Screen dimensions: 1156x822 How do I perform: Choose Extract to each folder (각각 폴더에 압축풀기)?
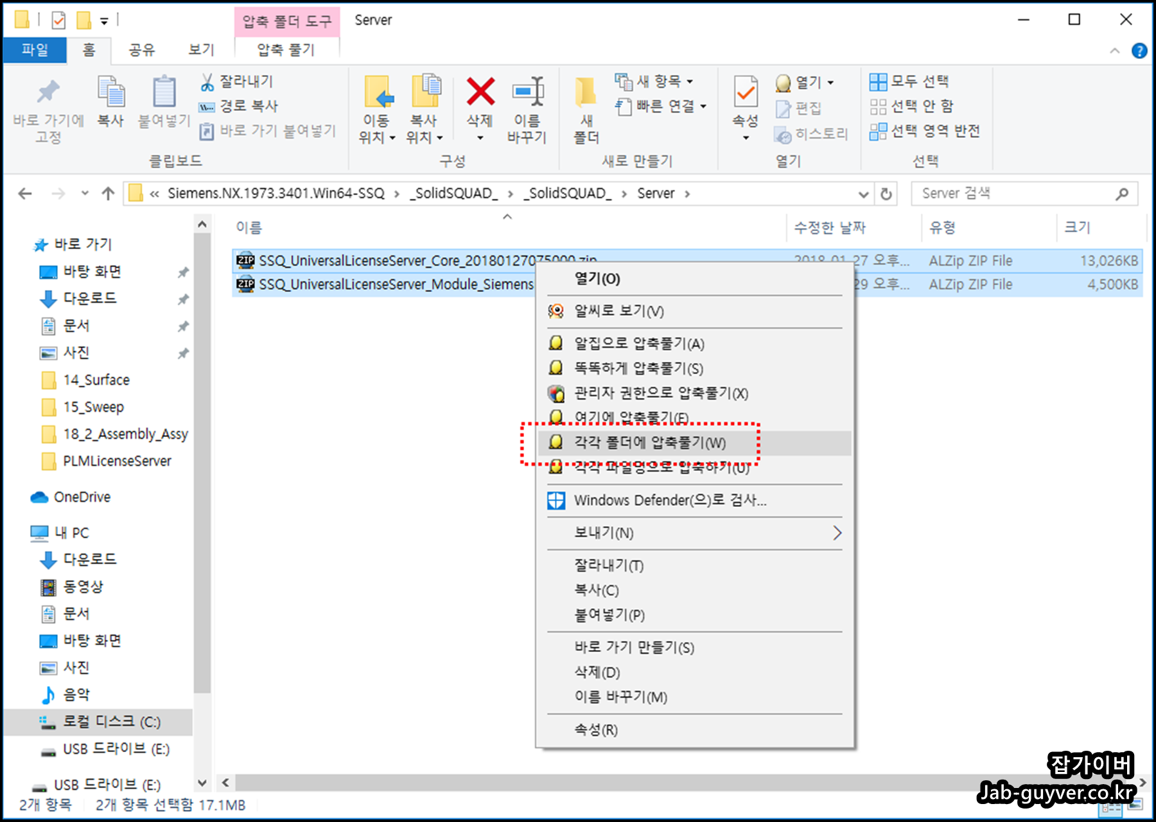click(695, 443)
